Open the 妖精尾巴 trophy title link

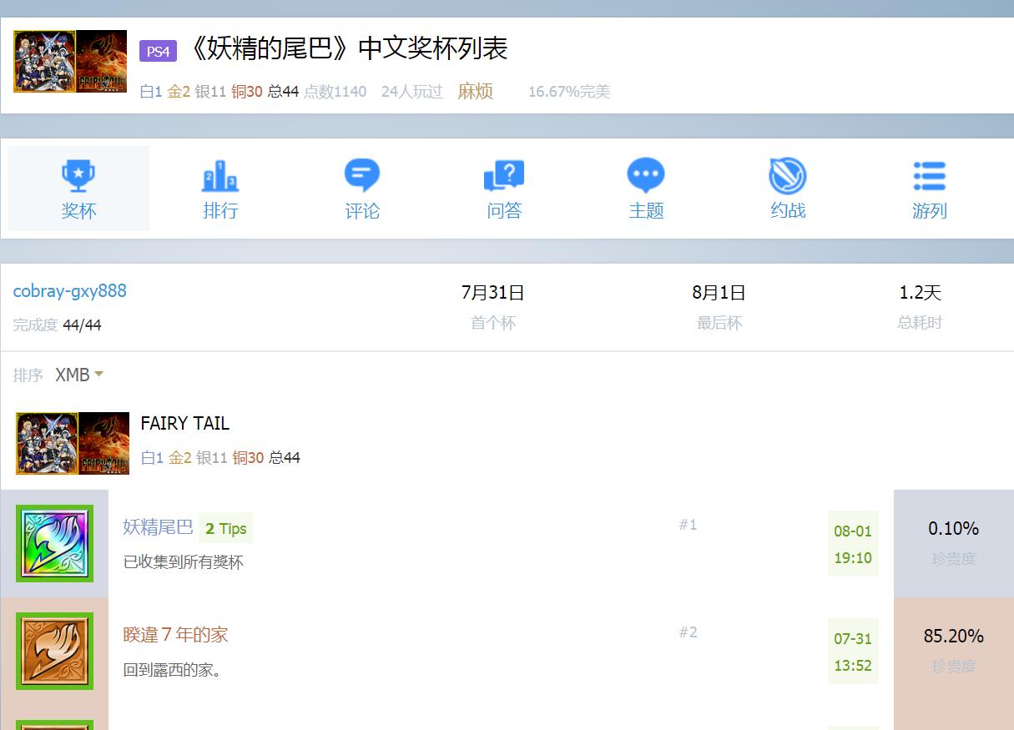coord(158,527)
